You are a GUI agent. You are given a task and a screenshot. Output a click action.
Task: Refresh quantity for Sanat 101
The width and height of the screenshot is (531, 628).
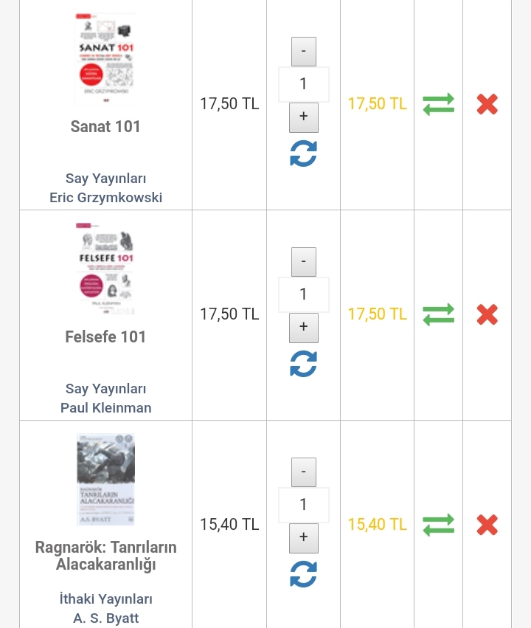[303, 153]
